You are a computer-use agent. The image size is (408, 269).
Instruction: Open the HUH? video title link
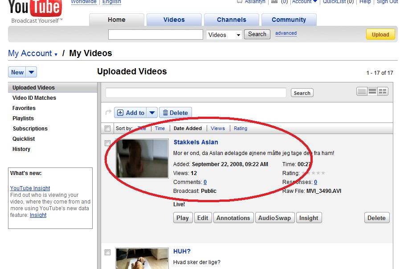tap(182, 251)
